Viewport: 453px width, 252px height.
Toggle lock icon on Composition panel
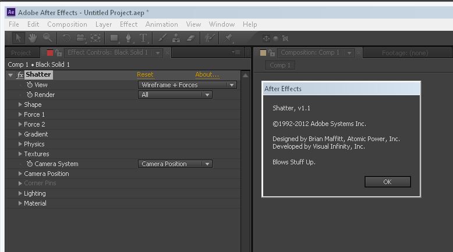(271, 53)
